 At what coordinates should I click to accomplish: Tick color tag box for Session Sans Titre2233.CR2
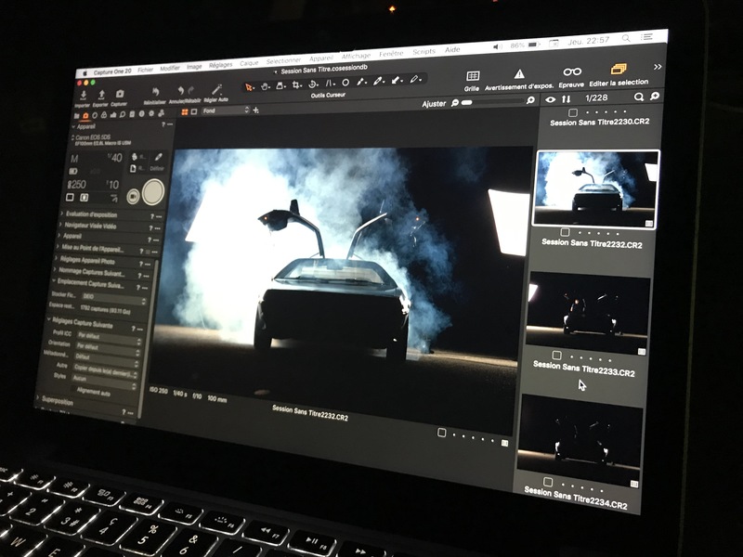pyautogui.click(x=556, y=356)
